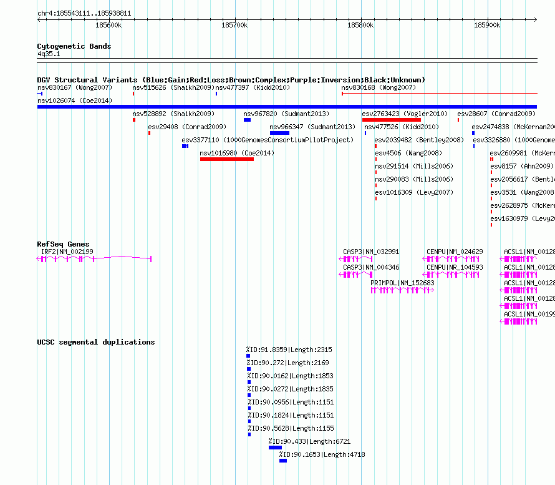The width and height of the screenshot is (555, 485).
Task: Click the esv4506 (Wang2008) label
Action: click(409, 153)
